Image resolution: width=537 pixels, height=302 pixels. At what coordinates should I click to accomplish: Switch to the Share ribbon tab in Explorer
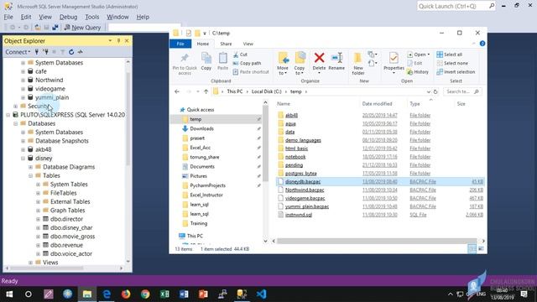tap(226, 44)
